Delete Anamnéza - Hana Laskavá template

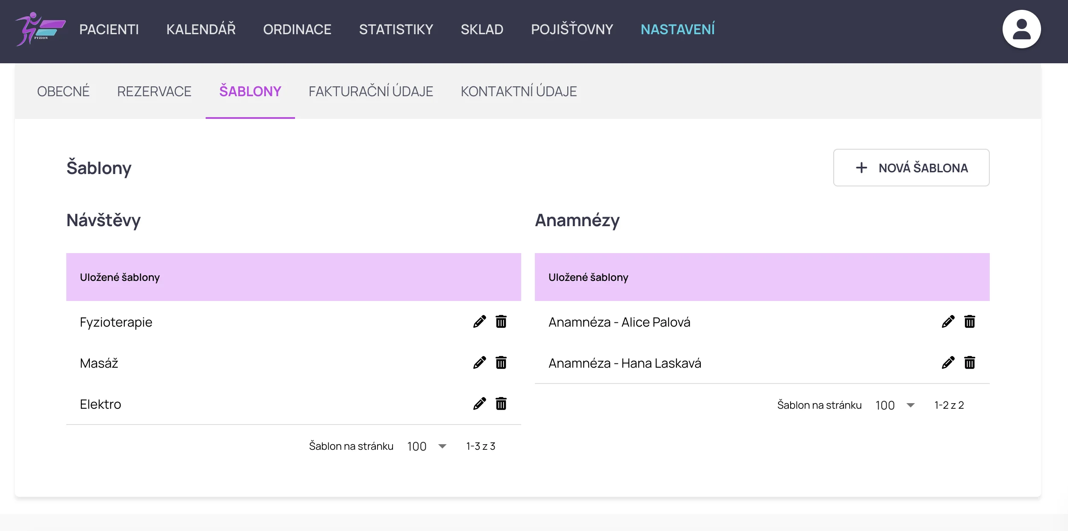pyautogui.click(x=970, y=363)
